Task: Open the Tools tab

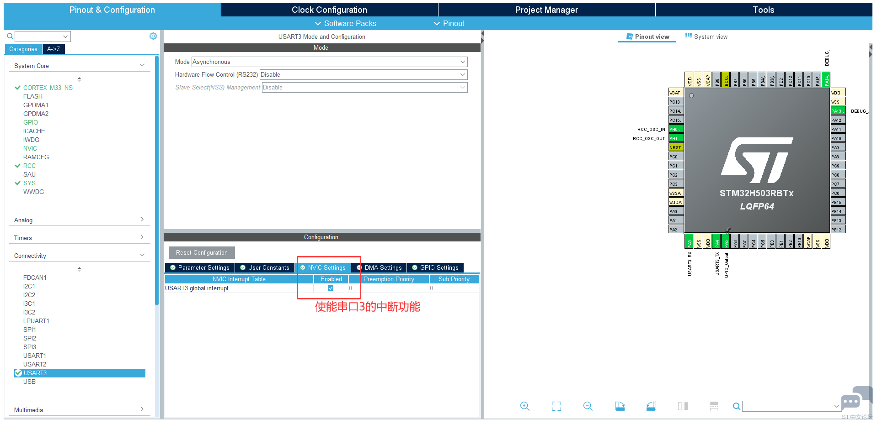Action: tap(764, 10)
